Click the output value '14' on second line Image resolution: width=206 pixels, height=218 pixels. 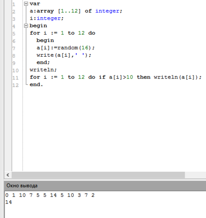click(9, 202)
